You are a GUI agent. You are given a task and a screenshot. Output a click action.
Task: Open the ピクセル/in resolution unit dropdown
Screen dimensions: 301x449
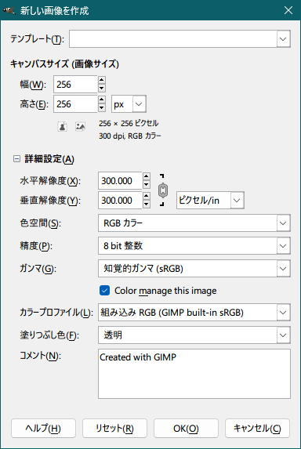point(210,200)
